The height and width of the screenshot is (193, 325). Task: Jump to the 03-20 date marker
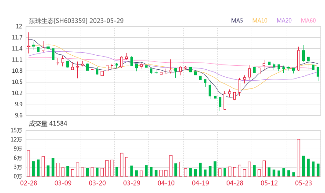(x=97, y=183)
